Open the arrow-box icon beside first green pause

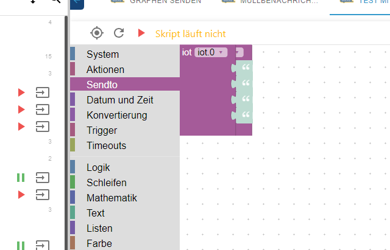pyautogui.click(x=43, y=178)
